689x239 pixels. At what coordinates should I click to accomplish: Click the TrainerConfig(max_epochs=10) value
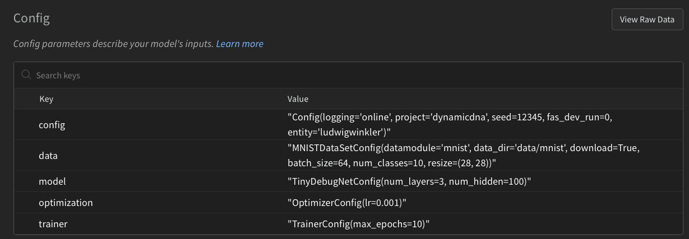point(358,224)
